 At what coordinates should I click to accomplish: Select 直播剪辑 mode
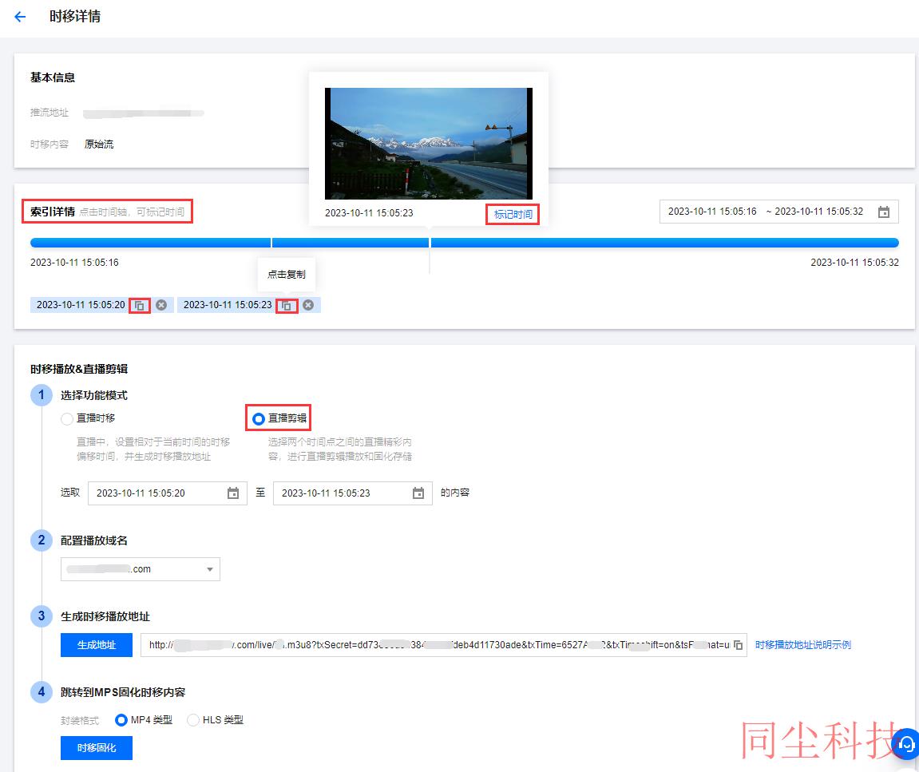coord(259,418)
